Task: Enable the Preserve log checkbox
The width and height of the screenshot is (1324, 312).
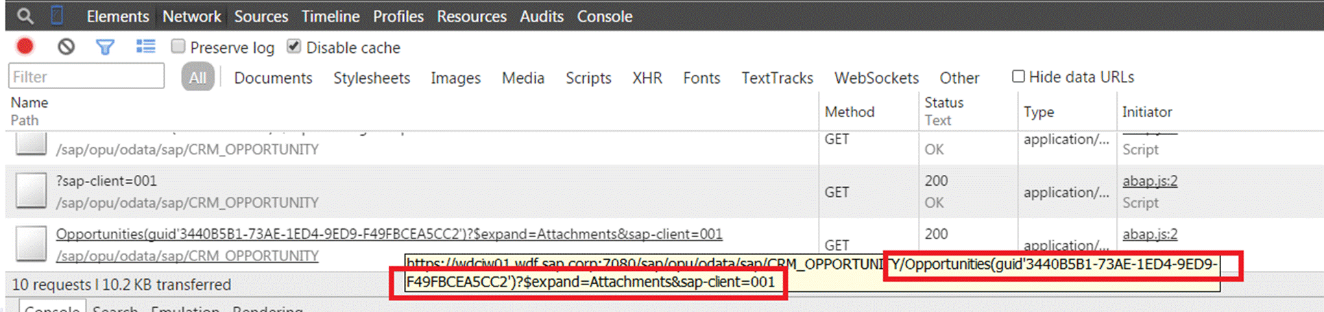Action: click(x=178, y=46)
